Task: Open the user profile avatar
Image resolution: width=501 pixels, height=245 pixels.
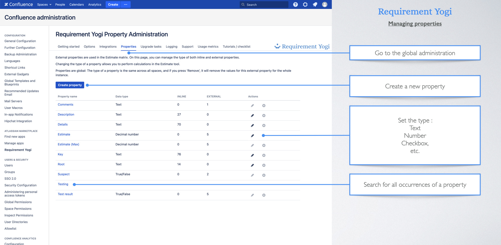Action: (x=325, y=5)
